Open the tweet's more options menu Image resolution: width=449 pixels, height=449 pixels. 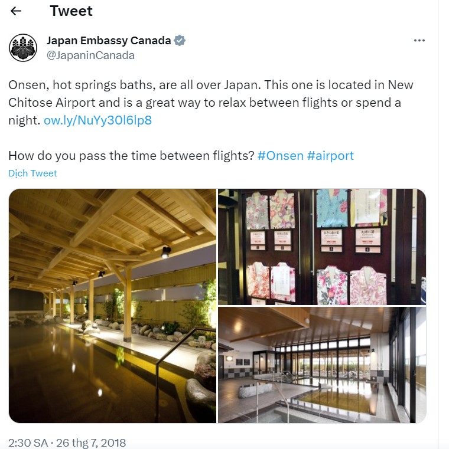click(419, 41)
